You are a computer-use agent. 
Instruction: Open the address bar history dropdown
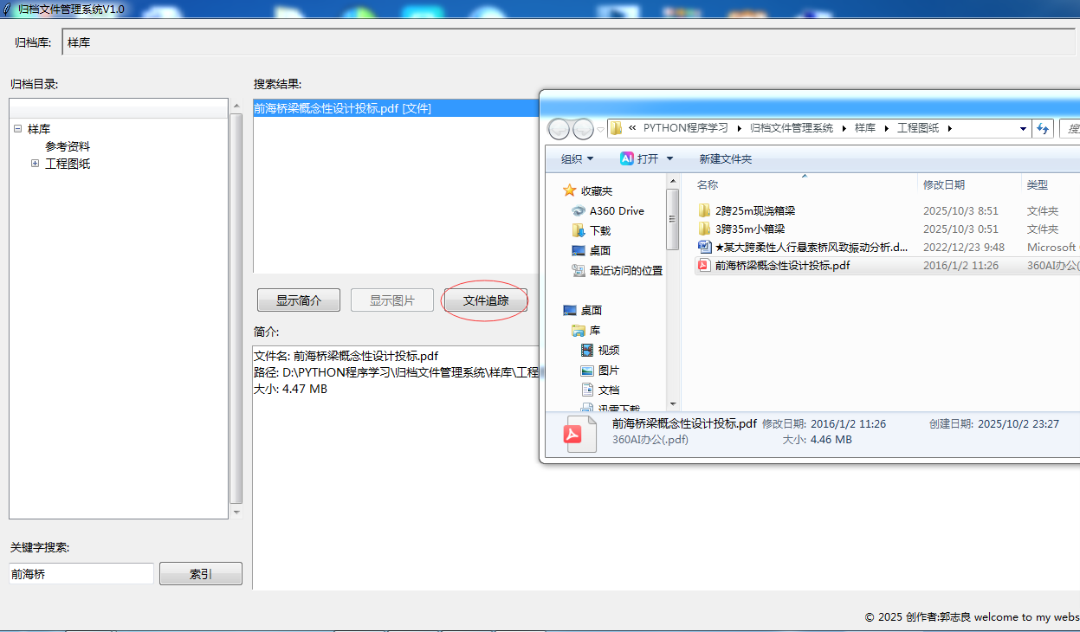(1023, 129)
